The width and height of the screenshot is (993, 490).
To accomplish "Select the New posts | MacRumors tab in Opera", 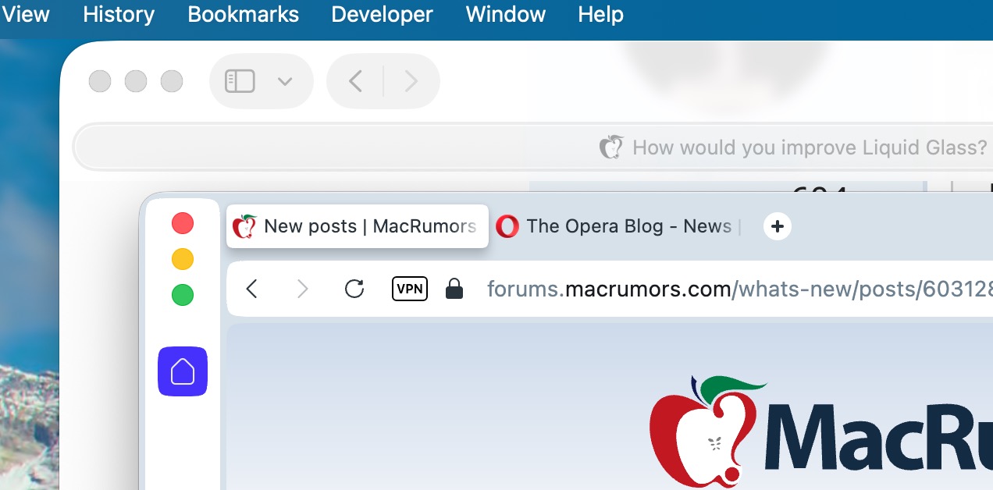I will (358, 226).
